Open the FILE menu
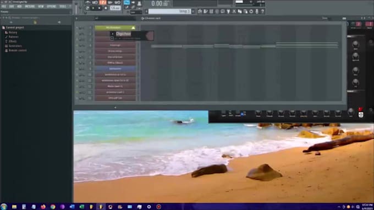This screenshot has width=374, height=210. pos(4,7)
